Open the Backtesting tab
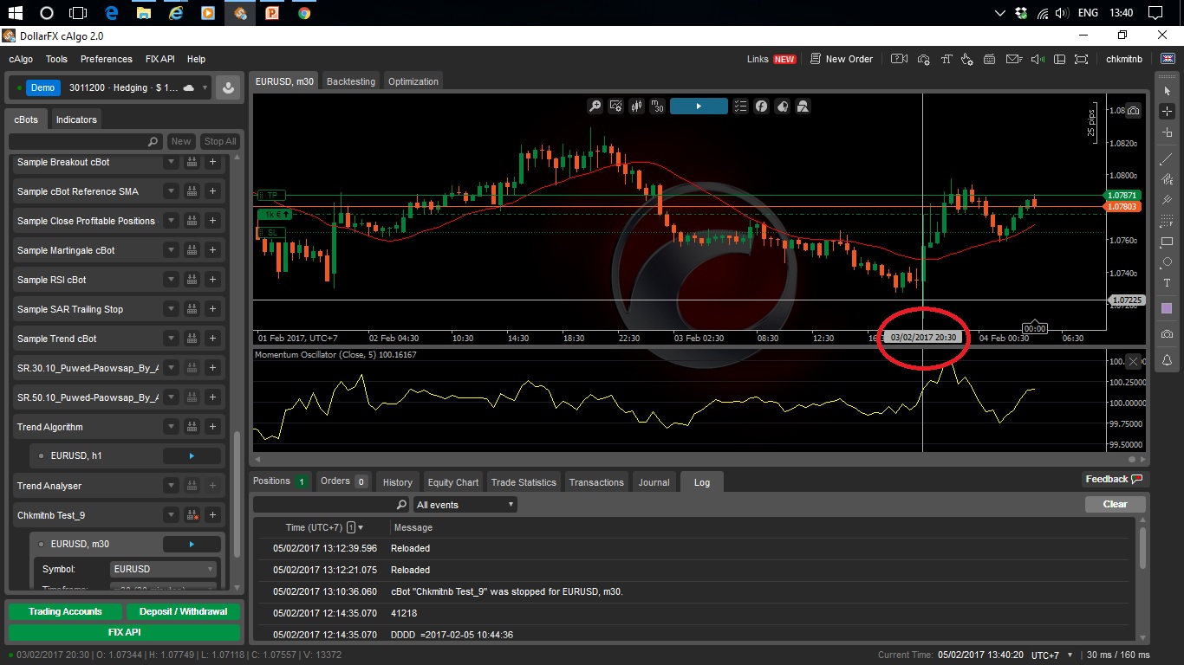This screenshot has width=1184, height=665. 351,81
